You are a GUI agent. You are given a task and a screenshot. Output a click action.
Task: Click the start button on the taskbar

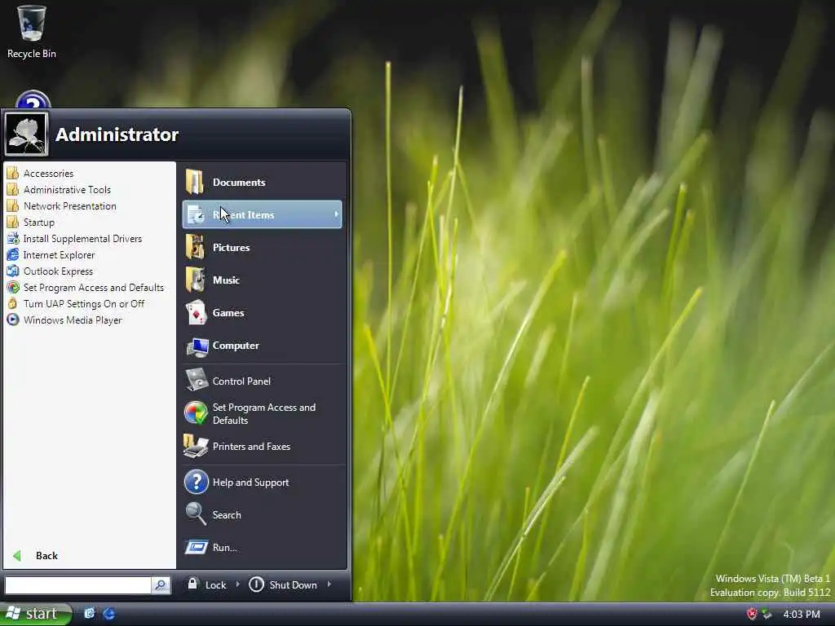tap(35, 614)
